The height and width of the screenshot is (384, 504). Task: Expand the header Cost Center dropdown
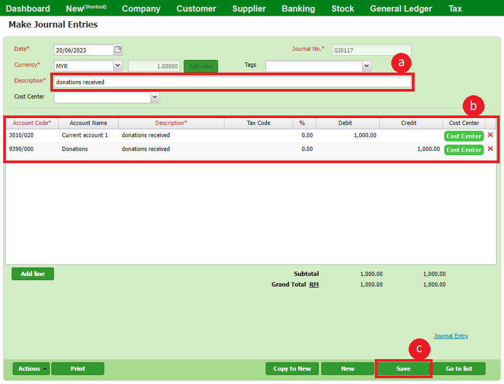(155, 97)
